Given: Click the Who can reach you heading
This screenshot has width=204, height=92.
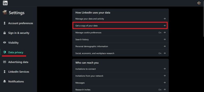Looking at the screenshot, I should 87,63.
